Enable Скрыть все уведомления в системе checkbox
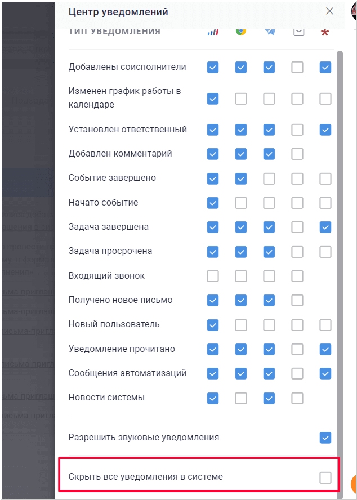The image size is (357, 500). [325, 477]
